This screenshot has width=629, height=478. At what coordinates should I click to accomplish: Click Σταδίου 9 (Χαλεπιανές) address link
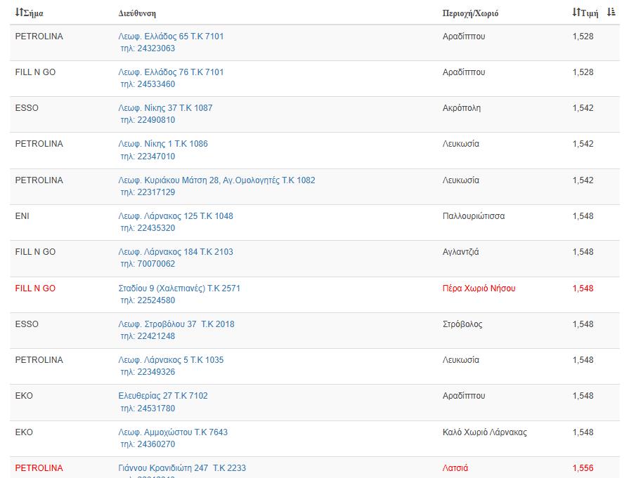tap(179, 288)
